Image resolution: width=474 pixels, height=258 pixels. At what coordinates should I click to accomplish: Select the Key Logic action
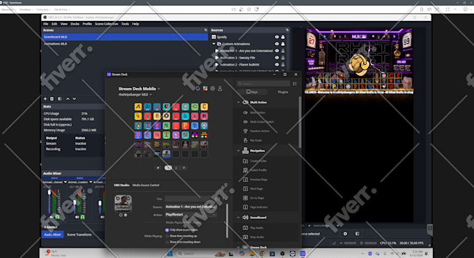[x=253, y=140]
